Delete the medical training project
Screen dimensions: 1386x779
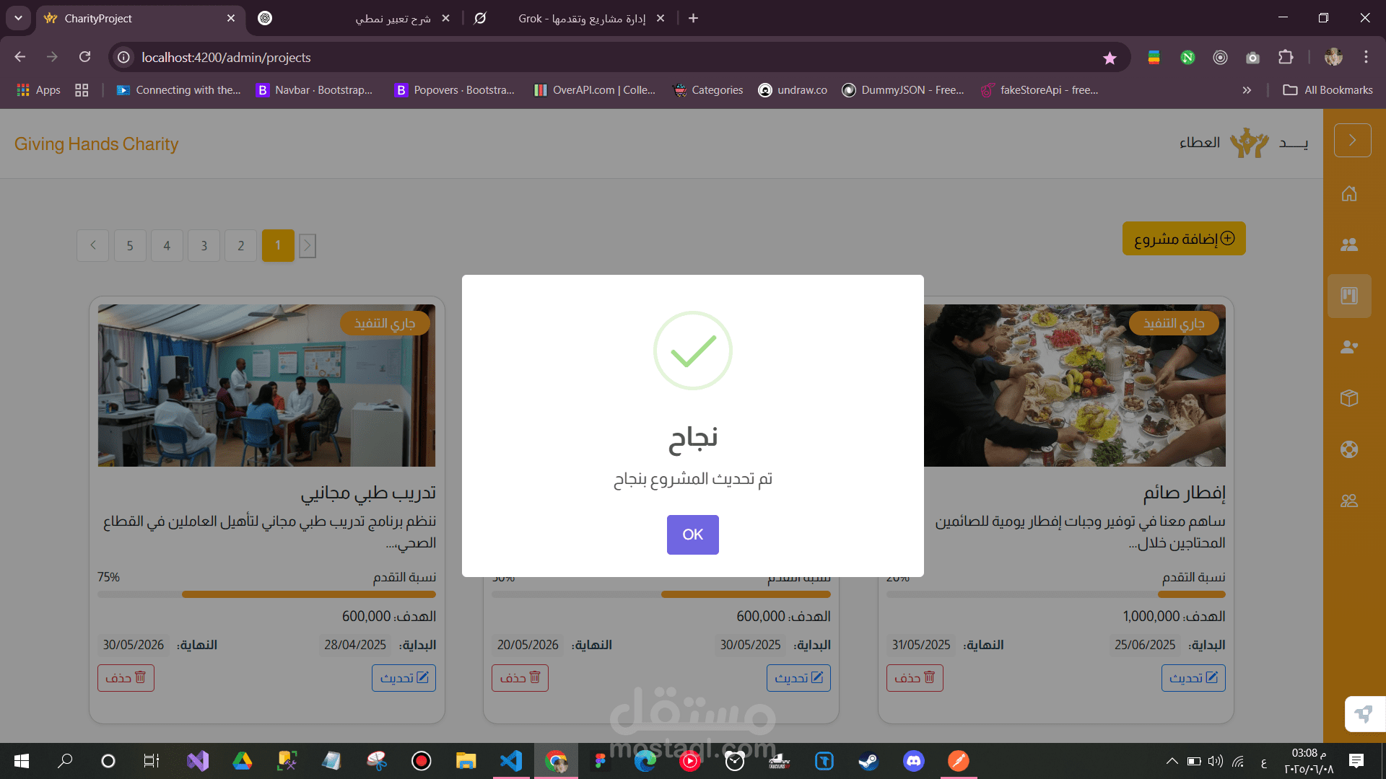pyautogui.click(x=126, y=678)
